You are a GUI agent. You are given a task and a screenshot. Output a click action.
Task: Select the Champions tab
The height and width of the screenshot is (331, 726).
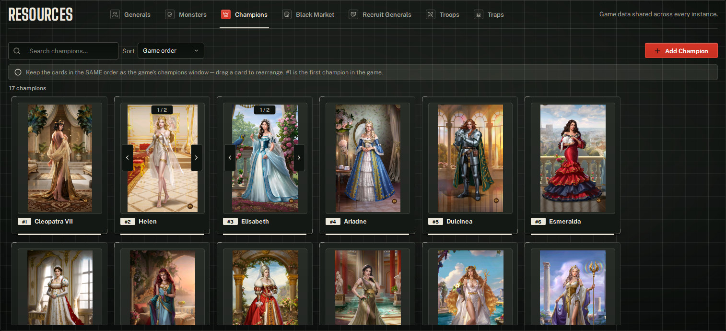point(245,14)
